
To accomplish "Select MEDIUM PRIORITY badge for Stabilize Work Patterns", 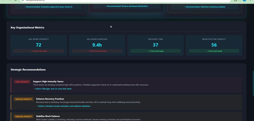I will coord(23,117).
